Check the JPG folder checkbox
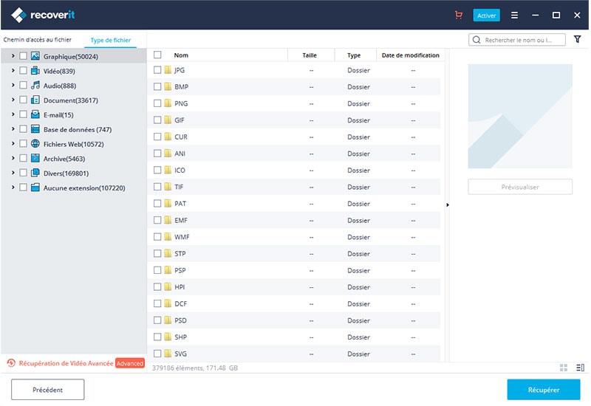This screenshot has width=591, height=406. pyautogui.click(x=157, y=70)
